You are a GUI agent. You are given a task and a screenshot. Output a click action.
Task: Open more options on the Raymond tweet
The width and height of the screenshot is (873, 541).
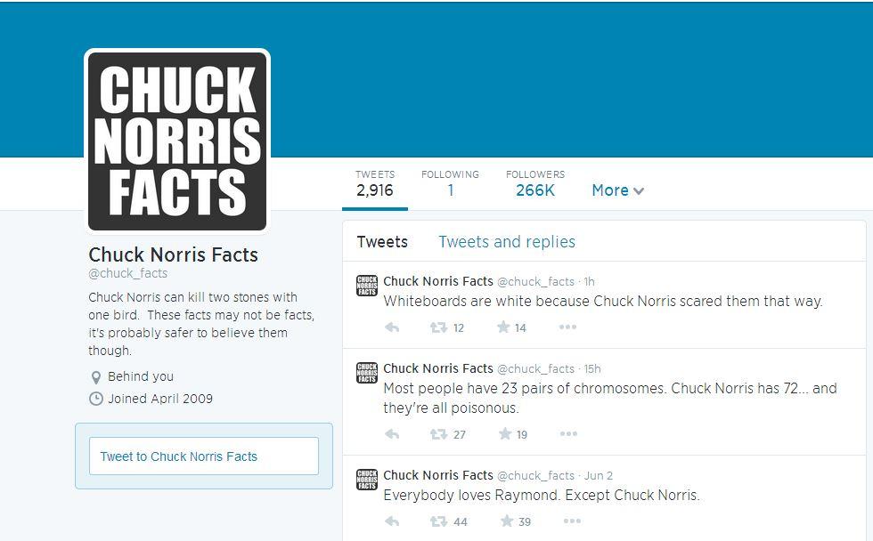click(x=572, y=521)
